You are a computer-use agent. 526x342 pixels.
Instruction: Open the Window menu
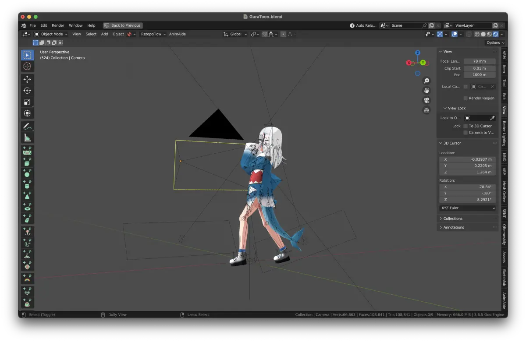pos(75,25)
